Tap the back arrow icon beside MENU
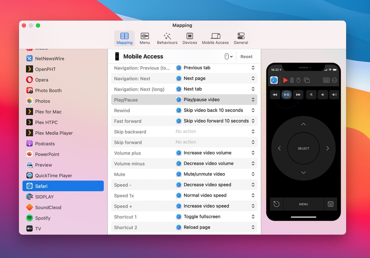 point(276,204)
